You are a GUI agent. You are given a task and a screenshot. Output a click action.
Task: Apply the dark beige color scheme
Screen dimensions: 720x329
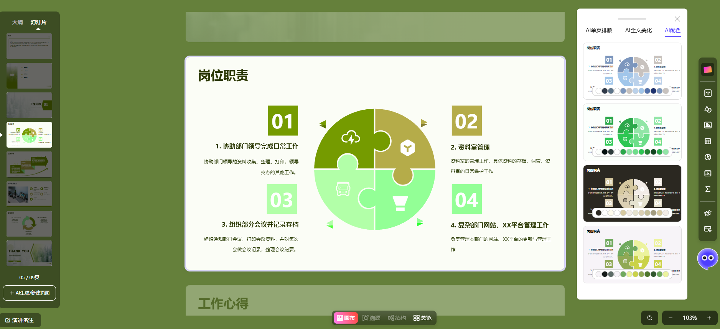[632, 193]
